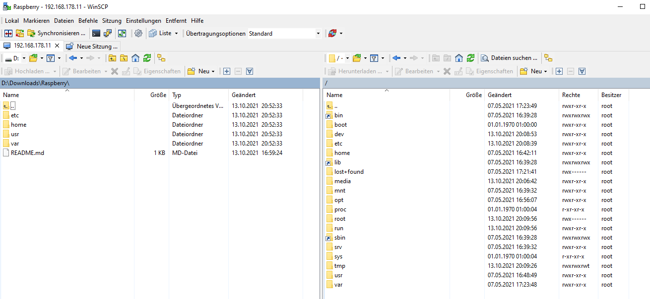The width and height of the screenshot is (650, 299).
Task: Open the Dateien menu
Action: coord(64,21)
